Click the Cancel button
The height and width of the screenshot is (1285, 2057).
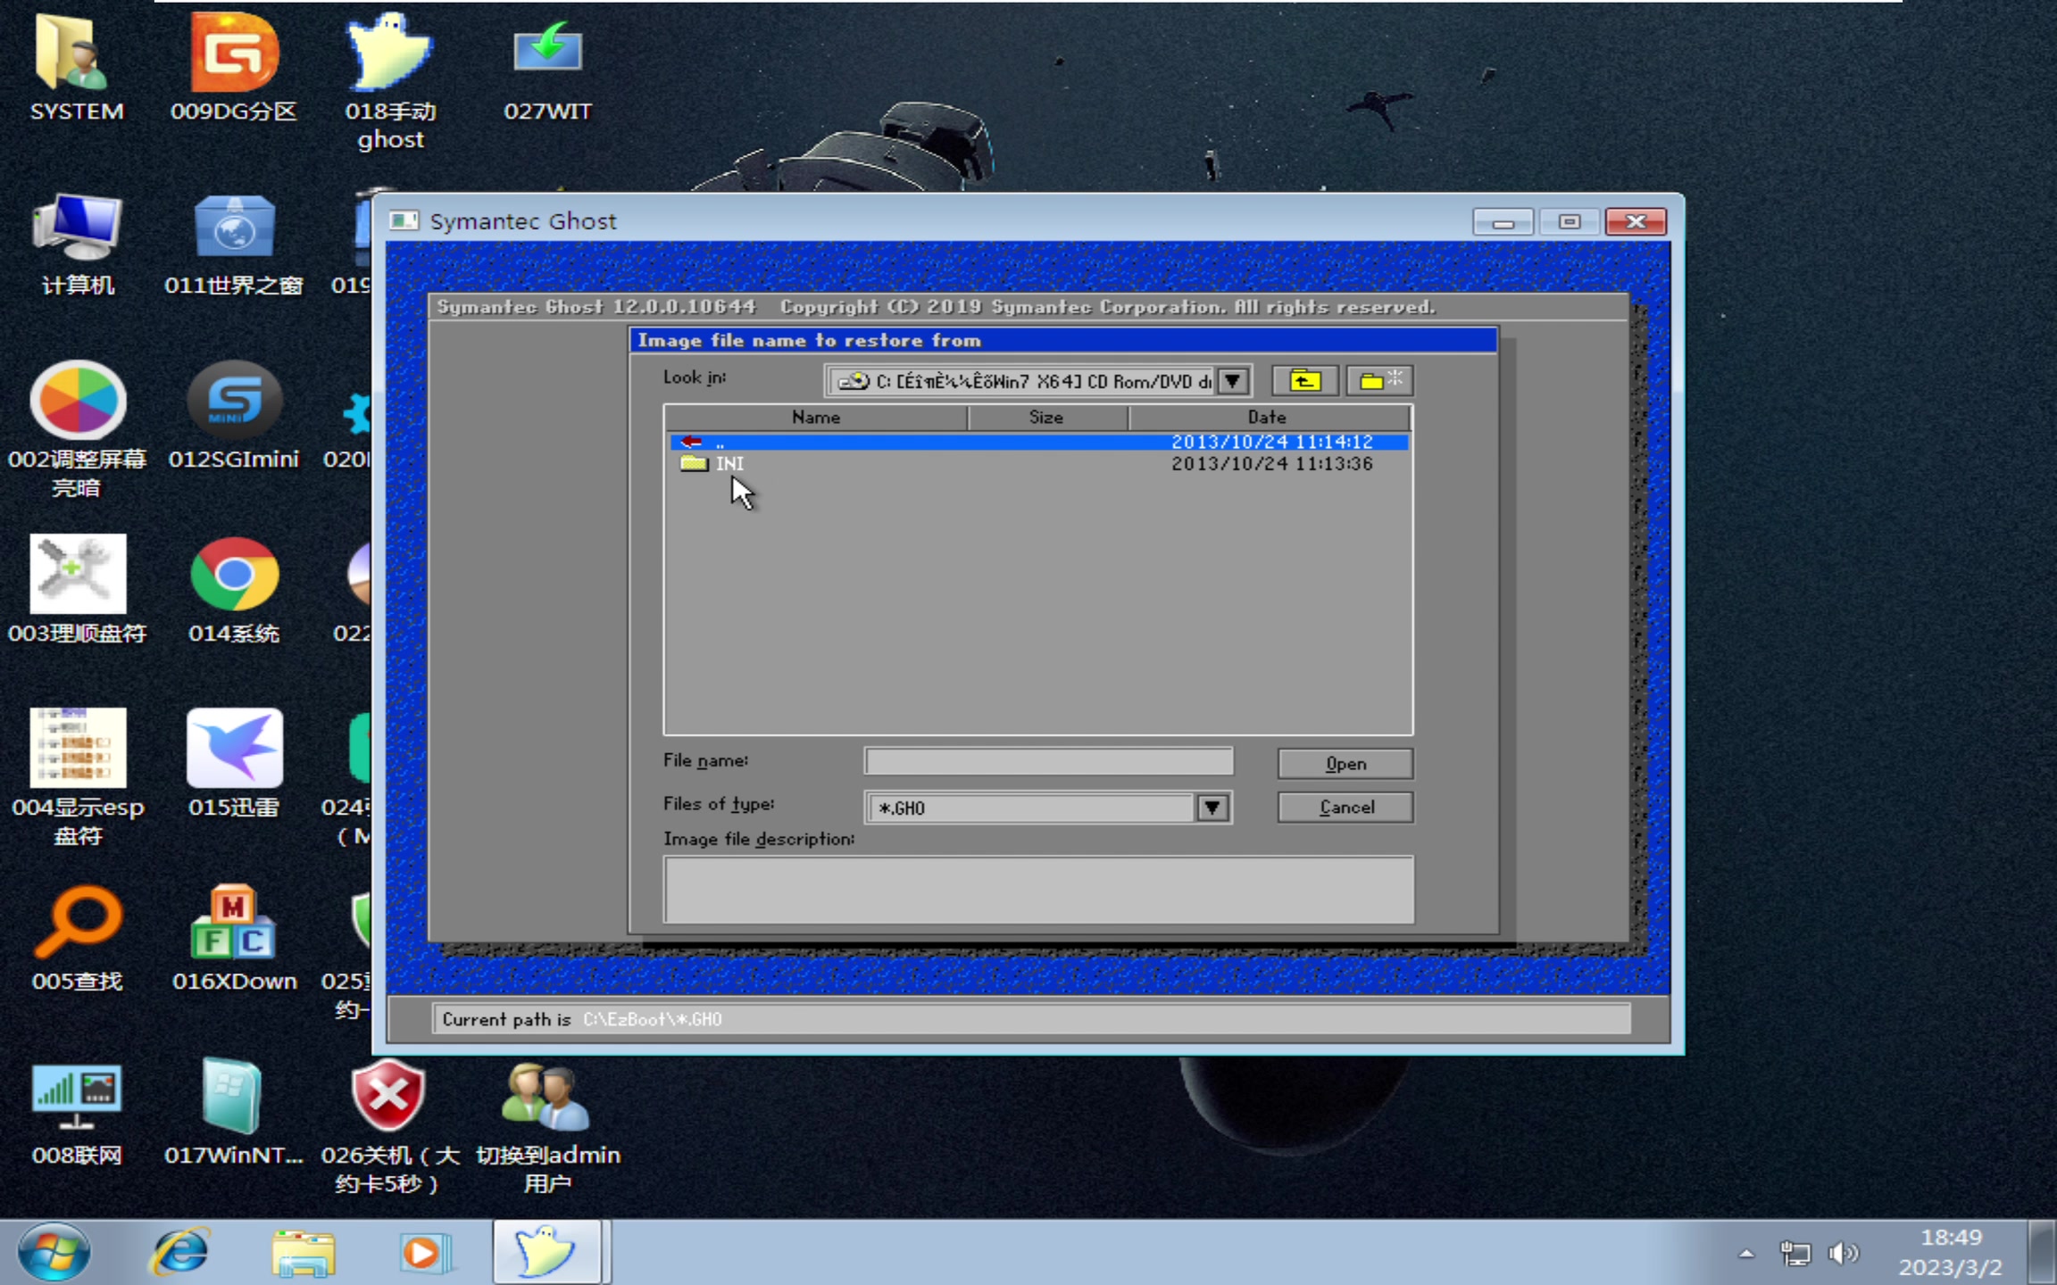(1345, 808)
